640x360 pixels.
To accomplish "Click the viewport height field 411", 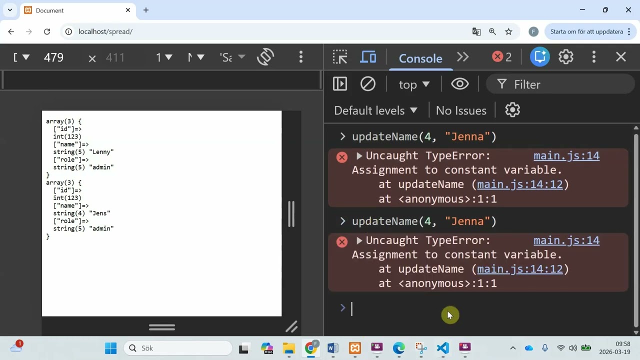I will coord(115,57).
